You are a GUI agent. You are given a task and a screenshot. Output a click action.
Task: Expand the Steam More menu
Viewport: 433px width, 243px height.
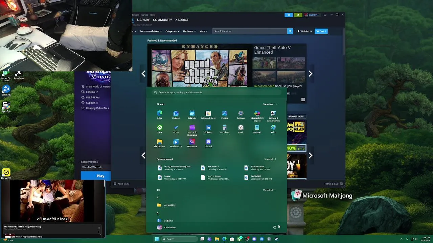[x=203, y=31]
